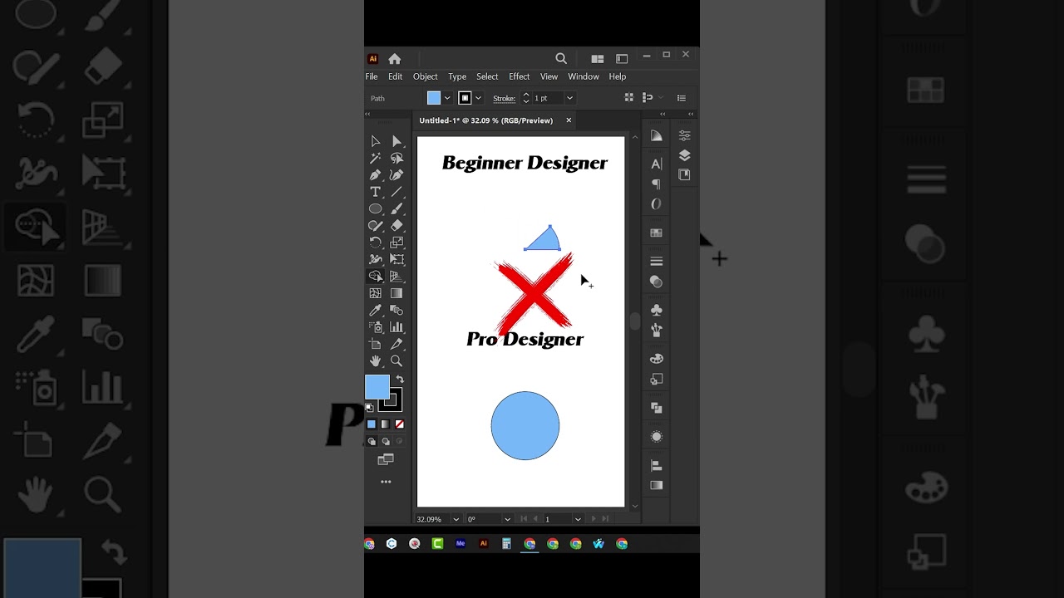Open the Effect menu
The width and height of the screenshot is (1064, 598).
coord(519,76)
